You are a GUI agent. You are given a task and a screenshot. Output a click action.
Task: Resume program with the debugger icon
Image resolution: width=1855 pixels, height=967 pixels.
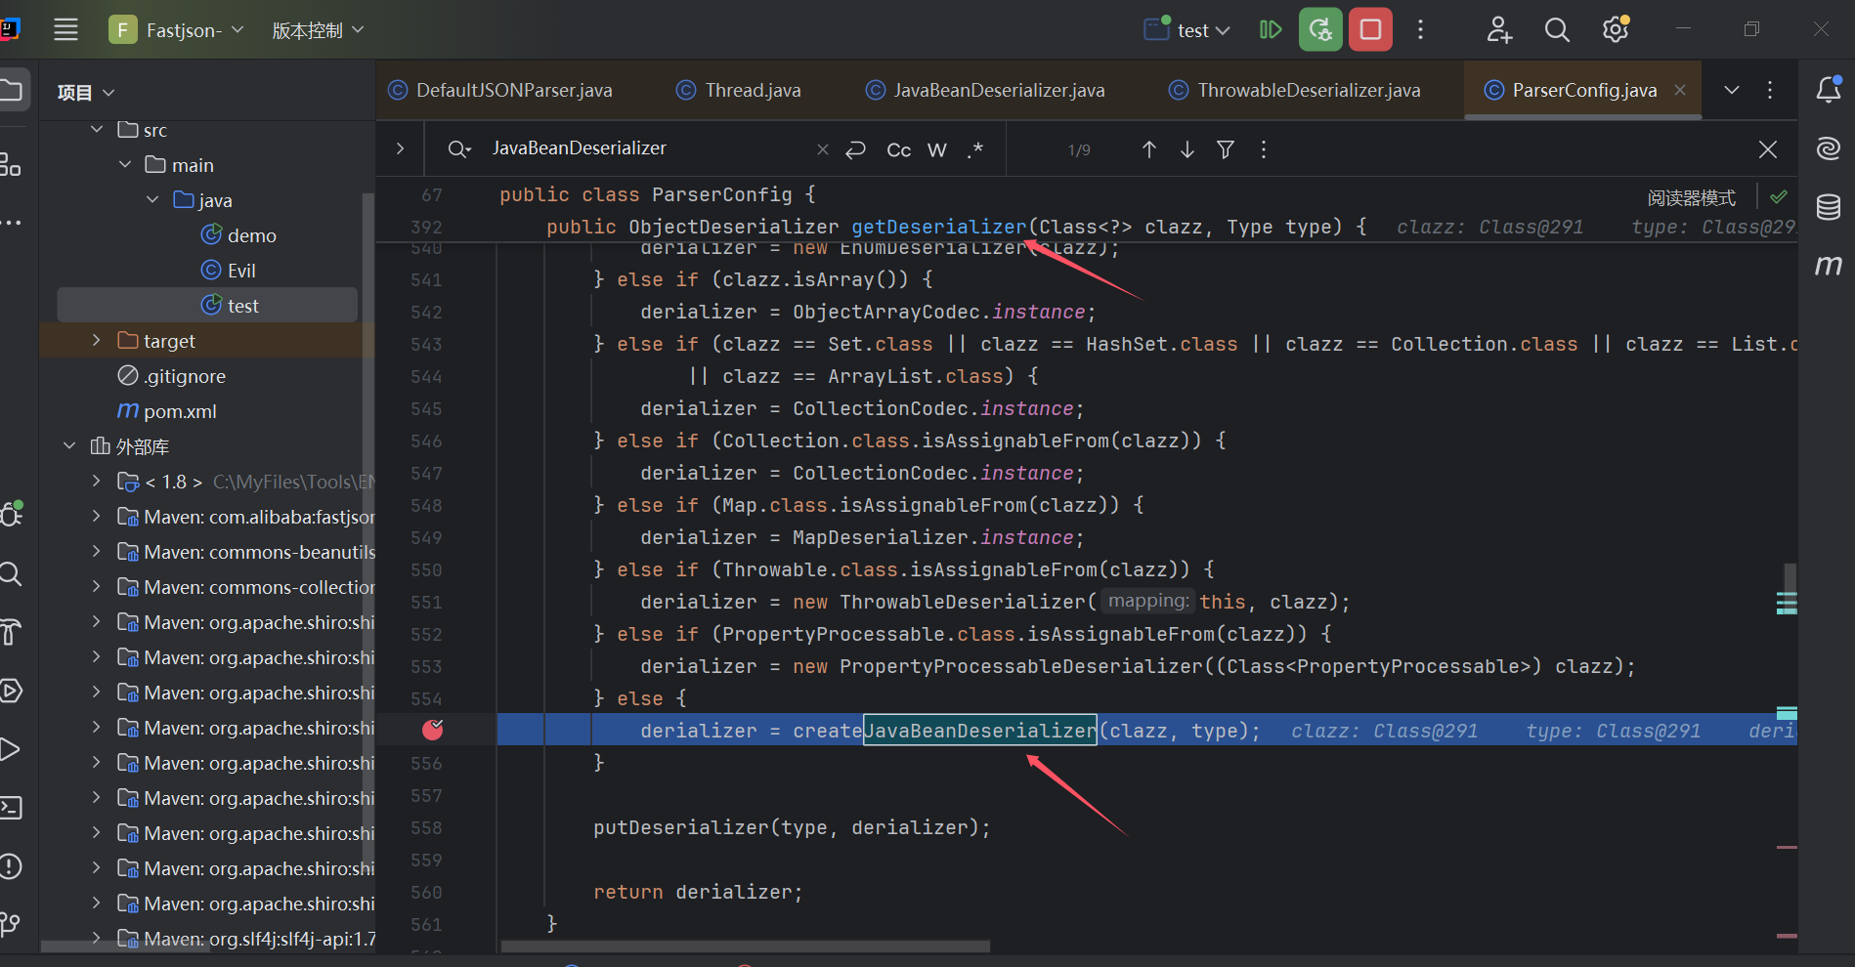(1271, 30)
